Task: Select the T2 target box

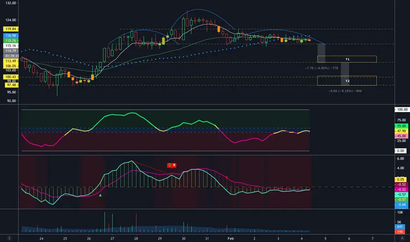Action: (x=347, y=81)
